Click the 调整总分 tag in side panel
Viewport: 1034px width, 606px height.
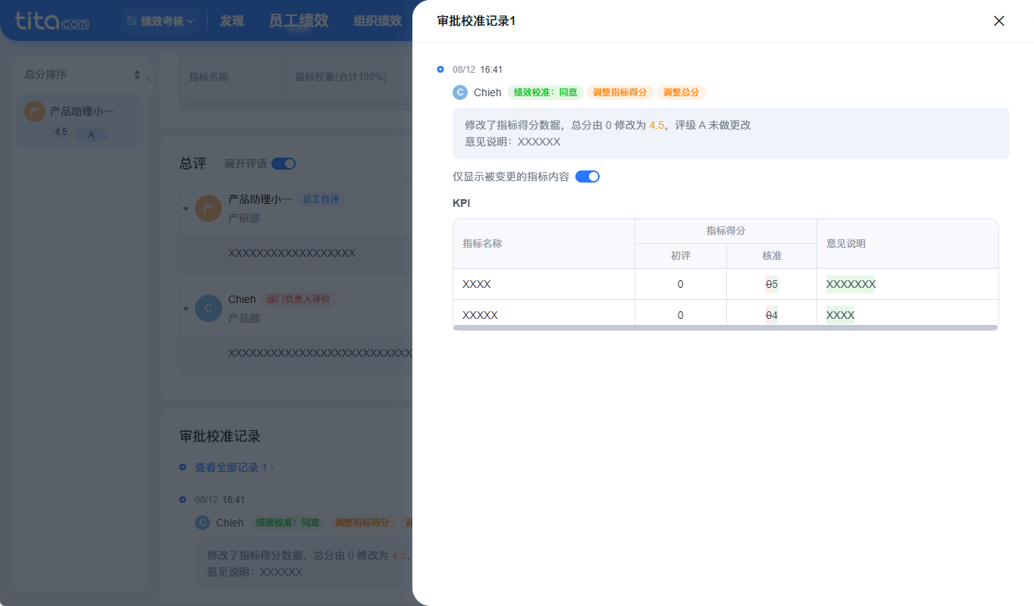pos(681,92)
